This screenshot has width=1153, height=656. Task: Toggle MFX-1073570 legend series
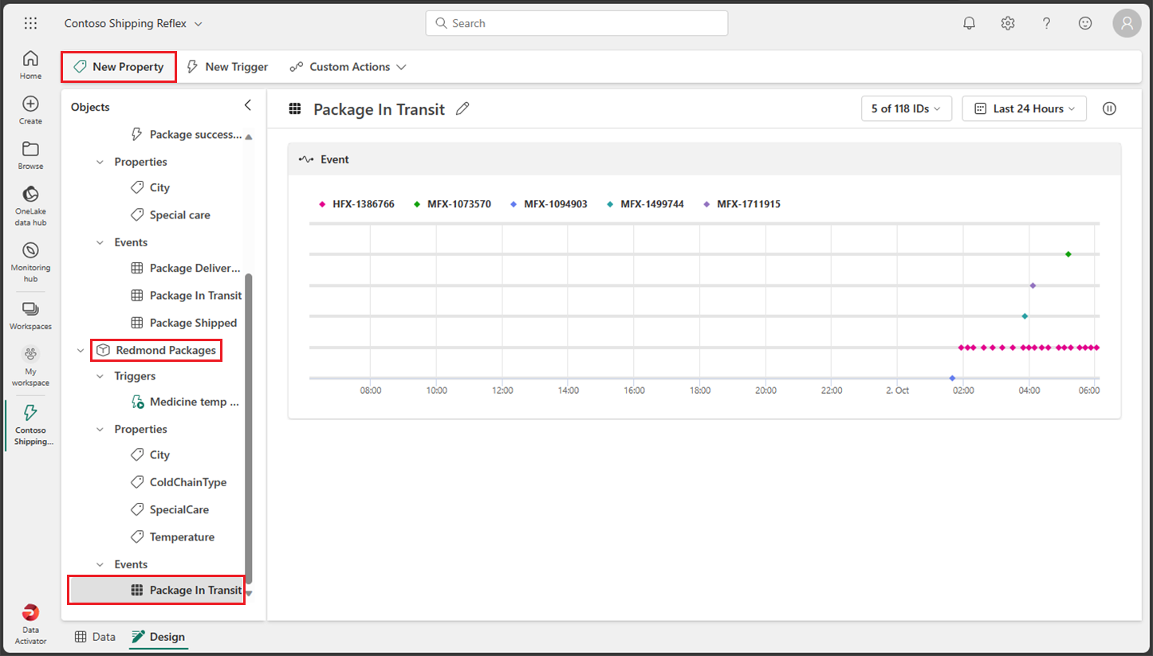(x=452, y=204)
